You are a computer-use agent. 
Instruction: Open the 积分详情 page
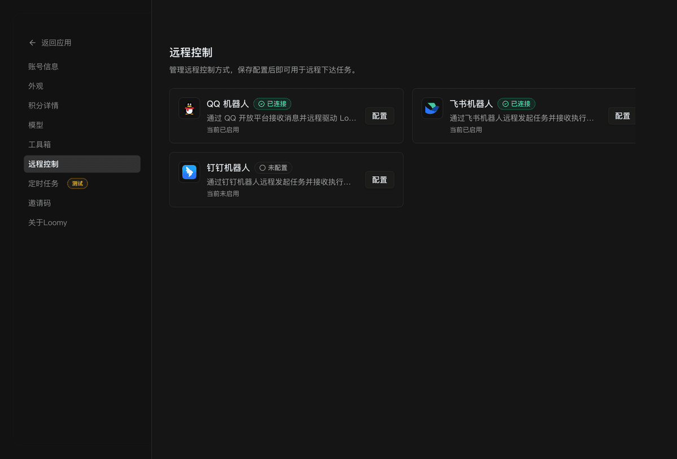point(43,105)
